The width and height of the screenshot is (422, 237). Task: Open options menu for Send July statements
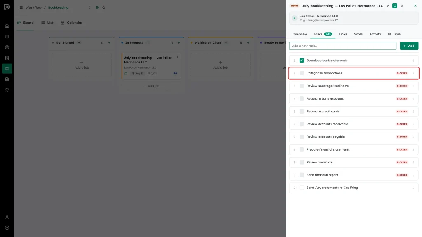pyautogui.click(x=413, y=188)
